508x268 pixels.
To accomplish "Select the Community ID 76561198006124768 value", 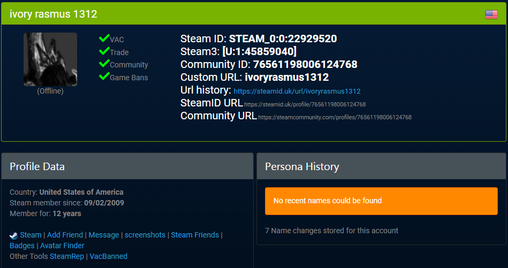I will pos(305,64).
